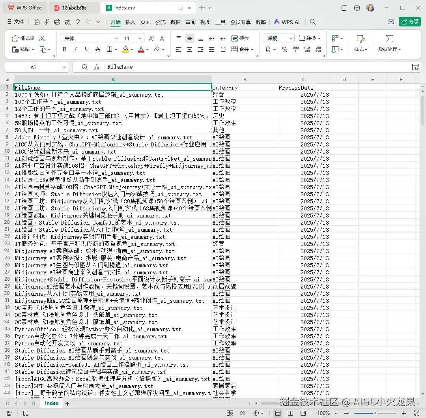Click the eraser clear-format icon

(x=157, y=49)
